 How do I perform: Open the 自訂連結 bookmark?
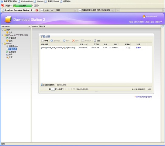click(65, 2)
